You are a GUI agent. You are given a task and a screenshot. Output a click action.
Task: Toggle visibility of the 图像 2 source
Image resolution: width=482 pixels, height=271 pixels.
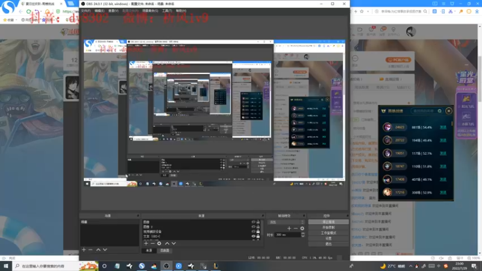tap(254, 227)
